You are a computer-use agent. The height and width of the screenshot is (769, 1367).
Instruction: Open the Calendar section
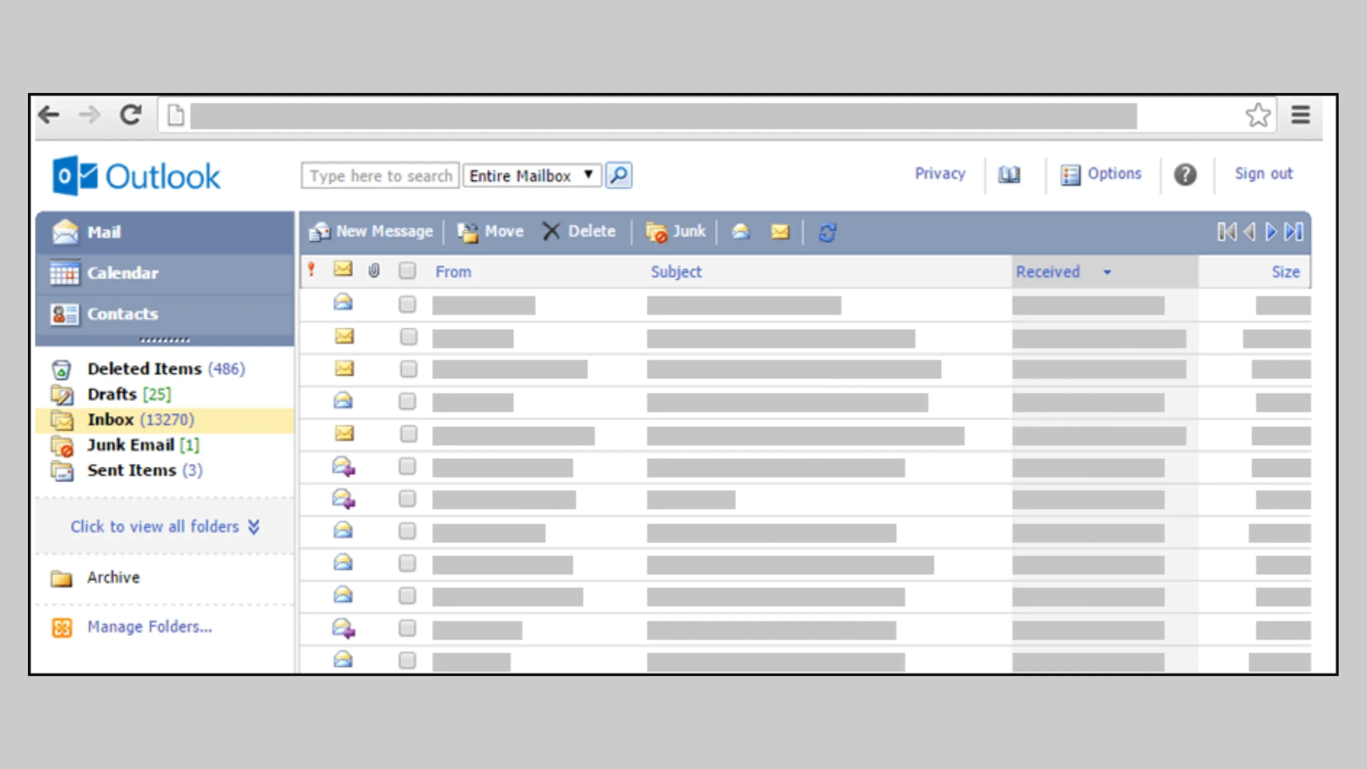tap(165, 273)
